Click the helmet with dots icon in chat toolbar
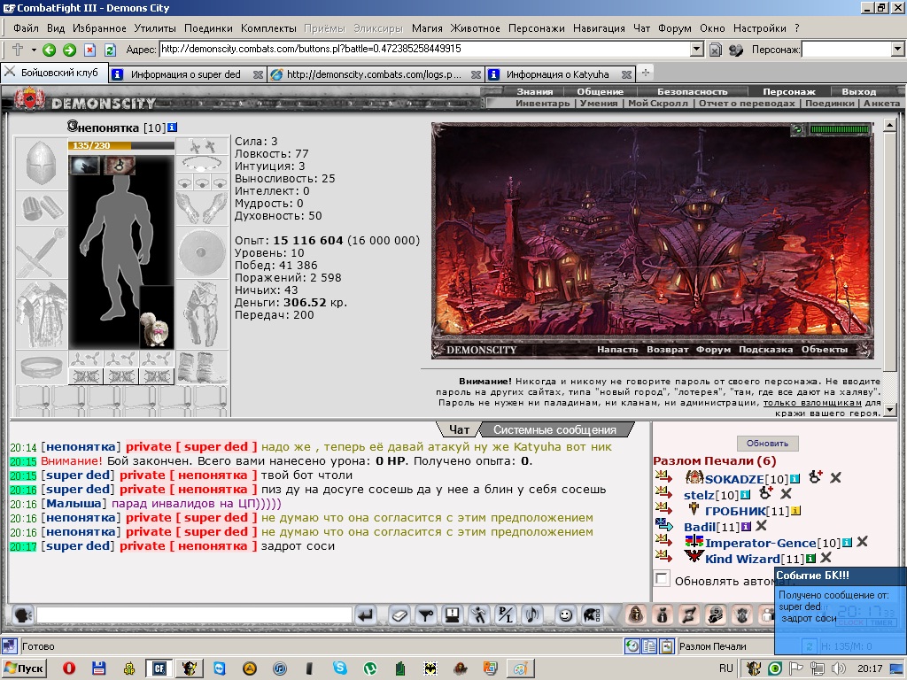 (592, 615)
